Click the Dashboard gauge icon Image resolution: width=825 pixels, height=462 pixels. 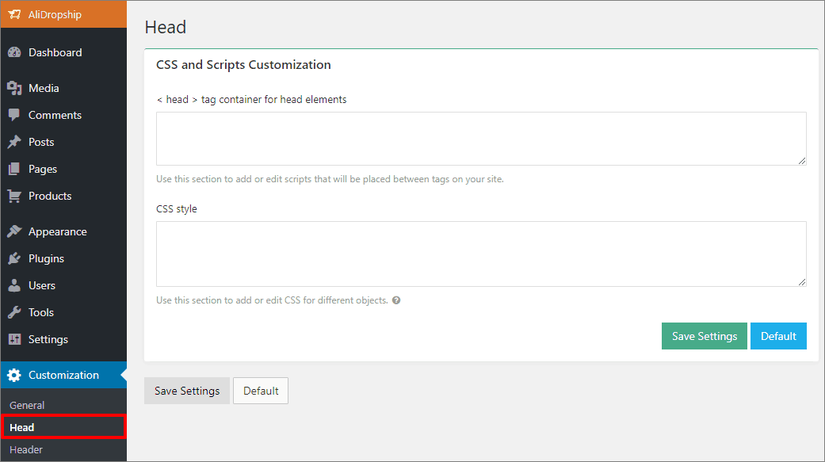[x=14, y=52]
